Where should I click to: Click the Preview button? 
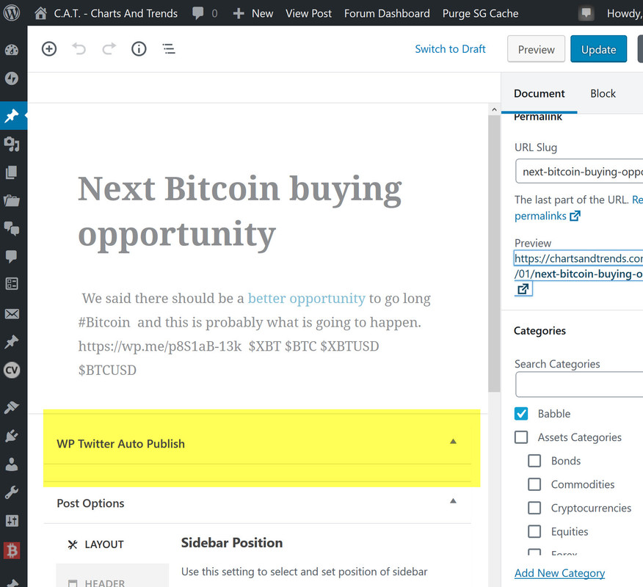(x=536, y=49)
